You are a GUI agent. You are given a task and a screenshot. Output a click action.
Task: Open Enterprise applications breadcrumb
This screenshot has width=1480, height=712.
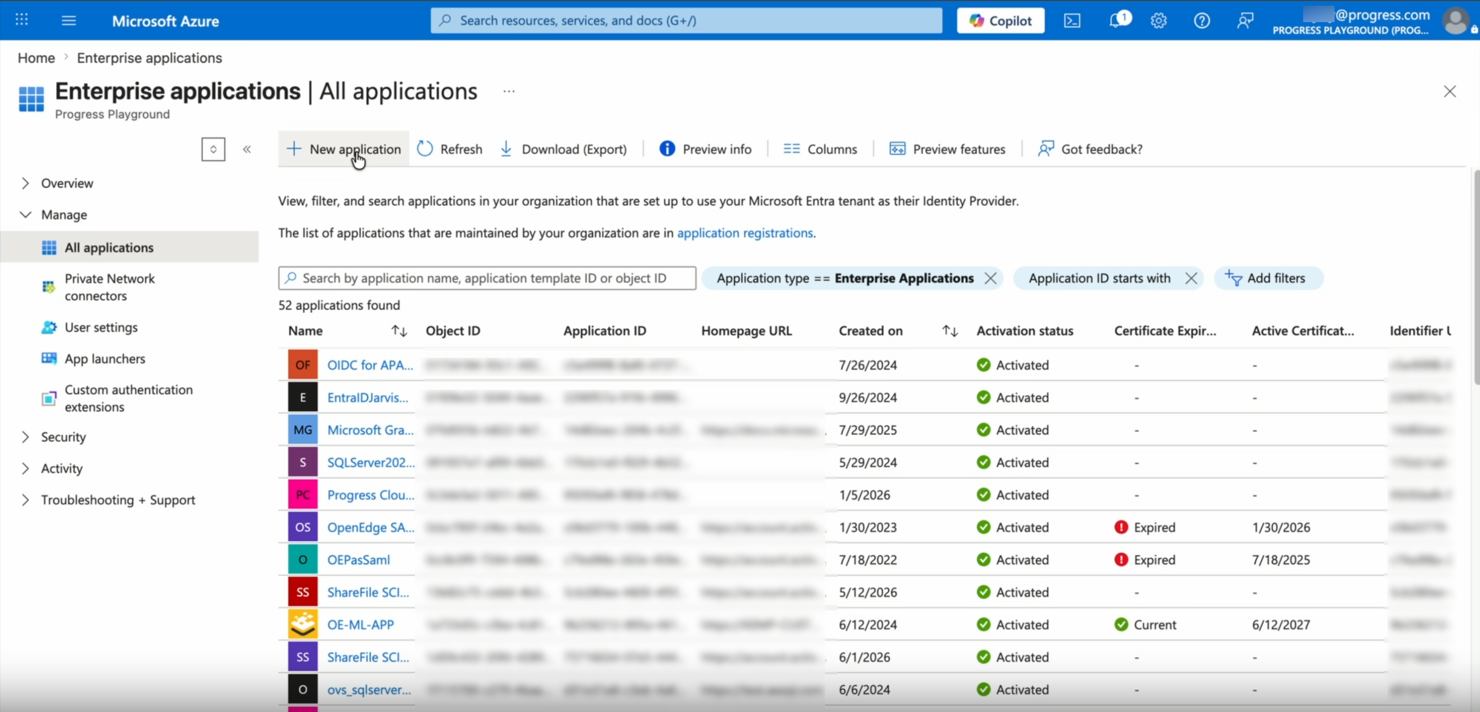pos(150,58)
